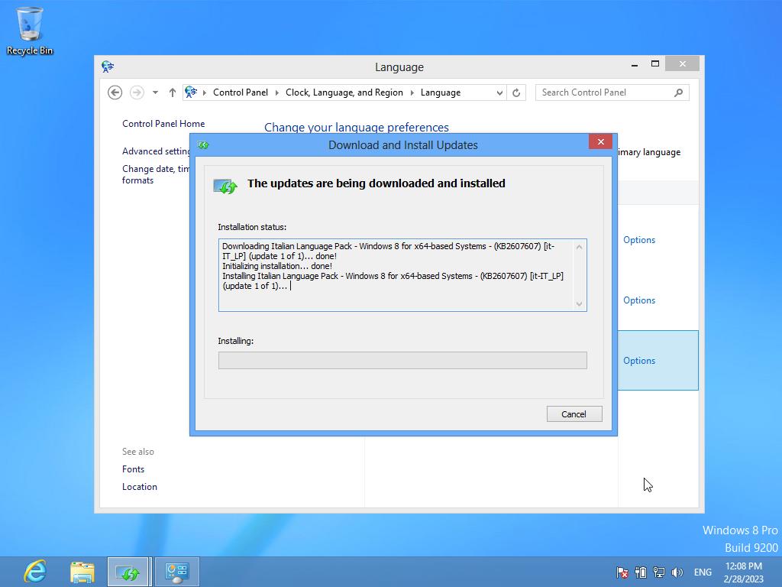Expand the breadcrumb arrow before Language

(412, 92)
